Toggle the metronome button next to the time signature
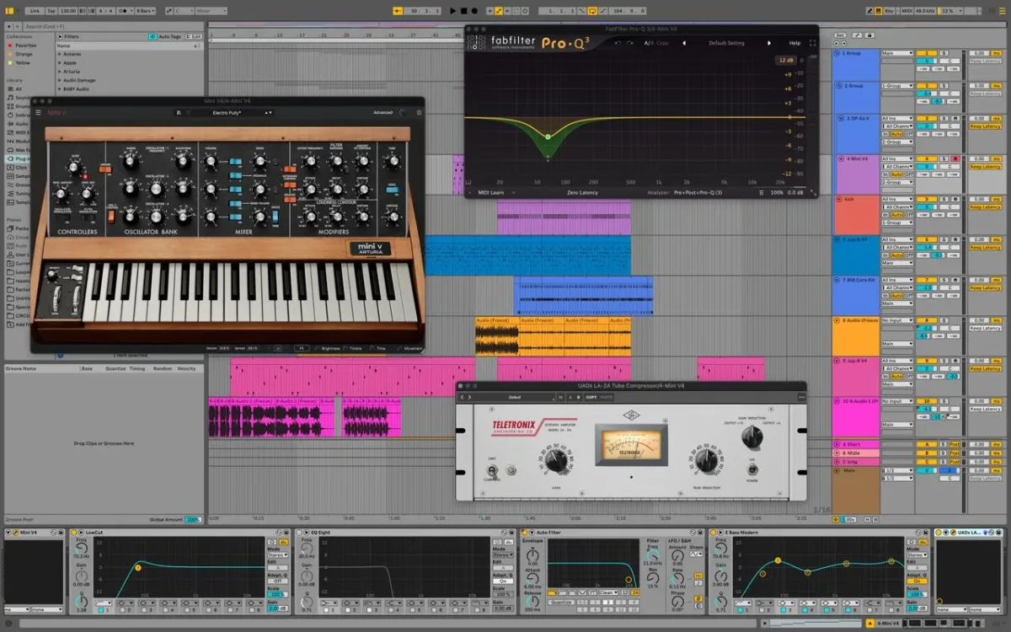 [x=123, y=11]
